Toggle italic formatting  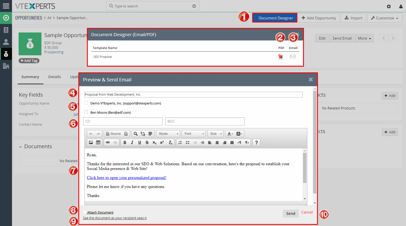[x=132, y=142]
